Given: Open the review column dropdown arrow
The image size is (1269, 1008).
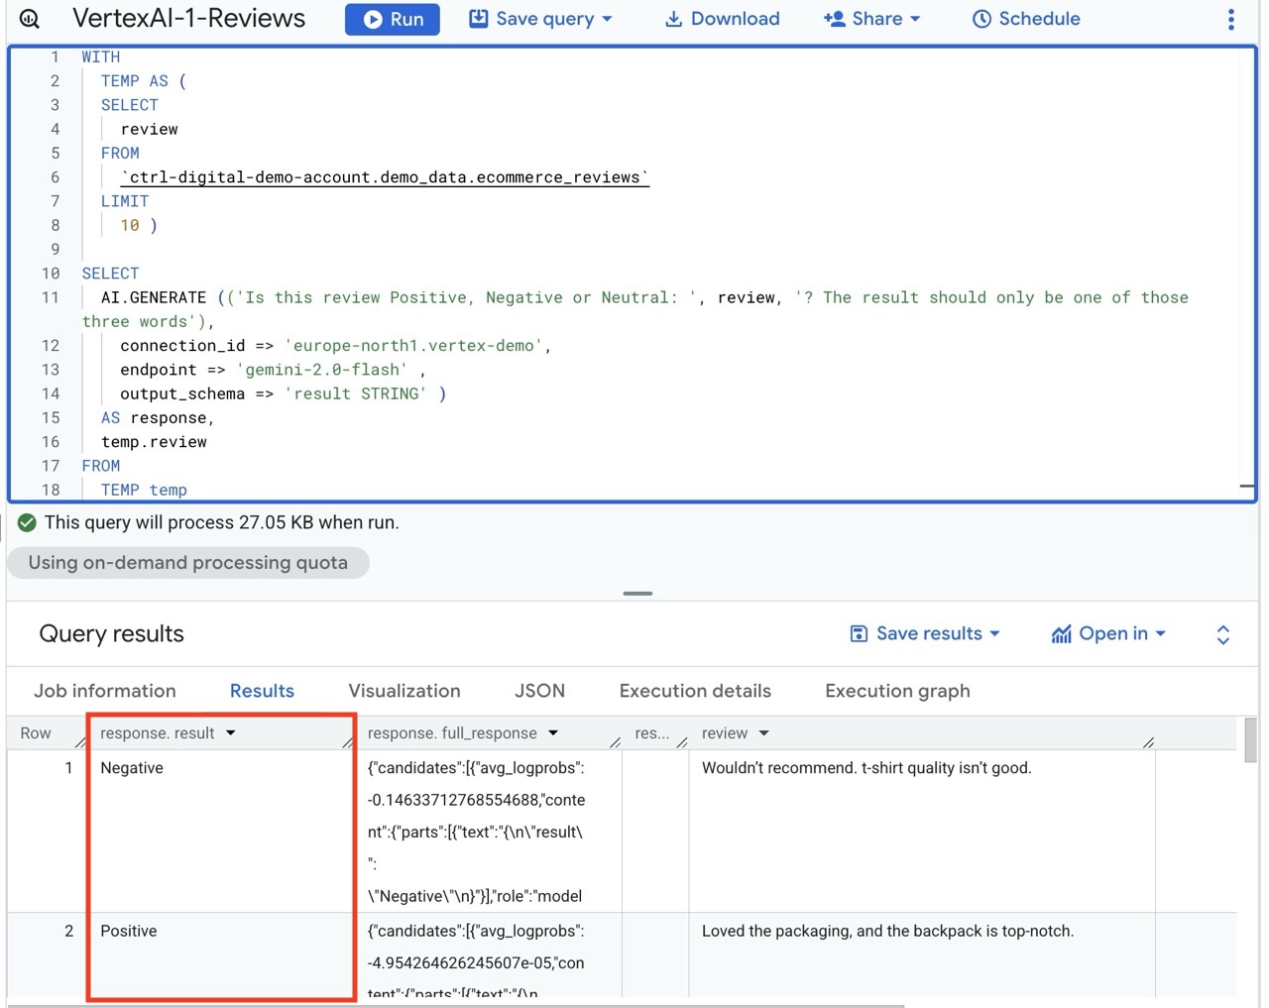Looking at the screenshot, I should pos(764,733).
